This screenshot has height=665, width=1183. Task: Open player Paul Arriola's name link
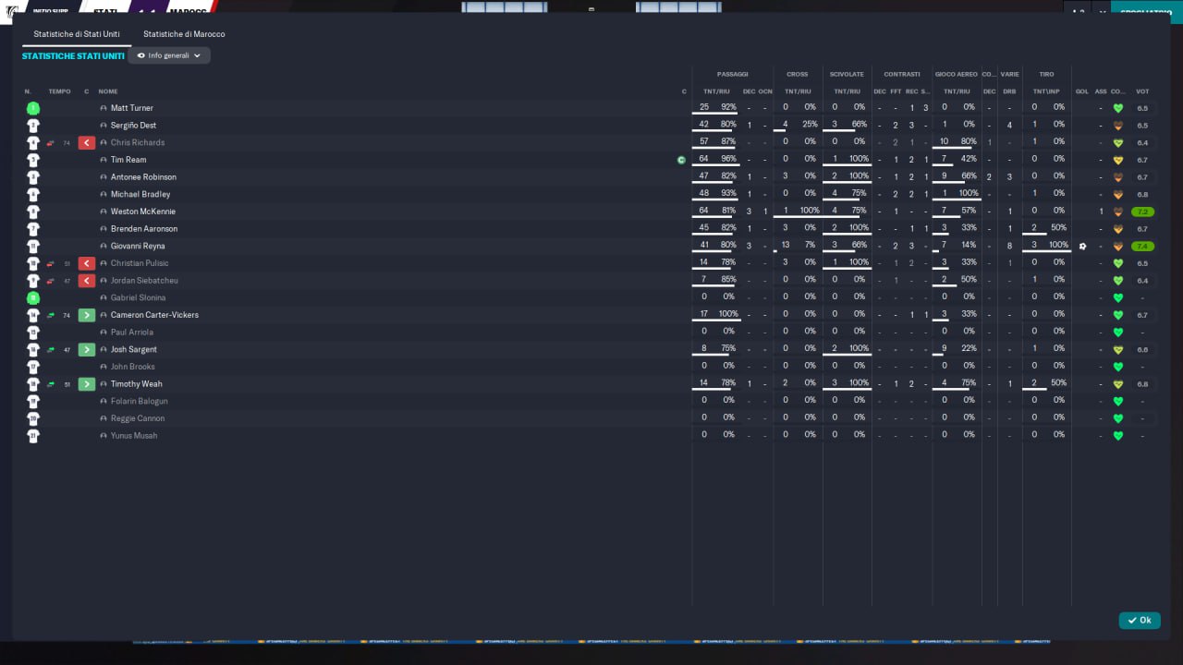click(x=132, y=332)
